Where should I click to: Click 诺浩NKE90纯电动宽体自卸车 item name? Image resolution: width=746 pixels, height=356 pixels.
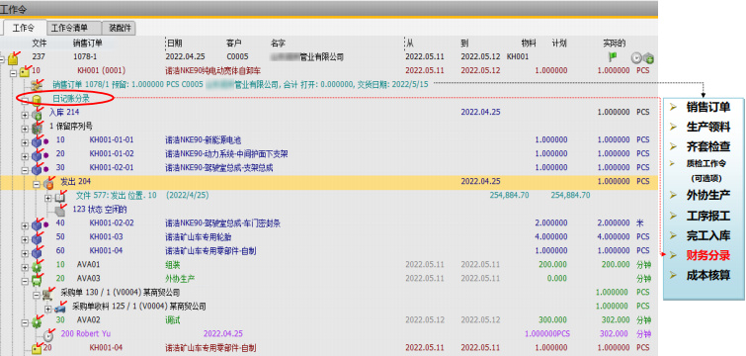(x=213, y=70)
